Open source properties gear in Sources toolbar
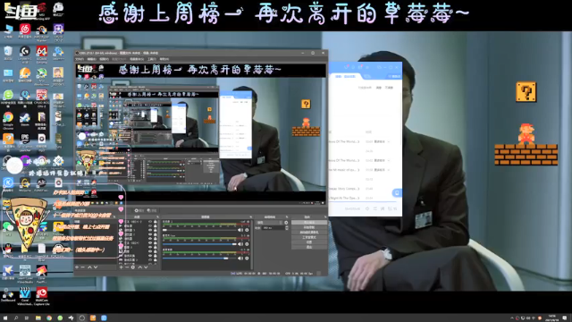Image resolution: width=572 pixels, height=322 pixels. tap(133, 267)
